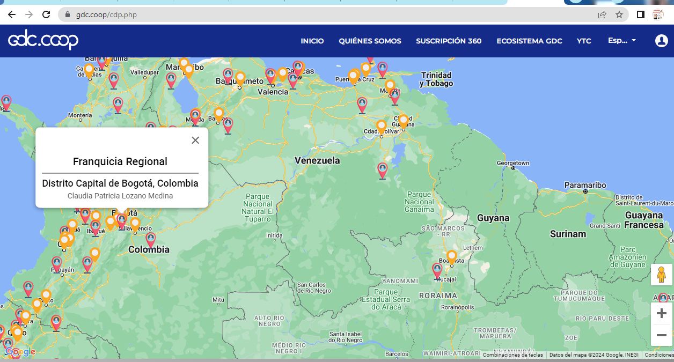
Task: Click the Georgetown city label
Action: point(512,163)
